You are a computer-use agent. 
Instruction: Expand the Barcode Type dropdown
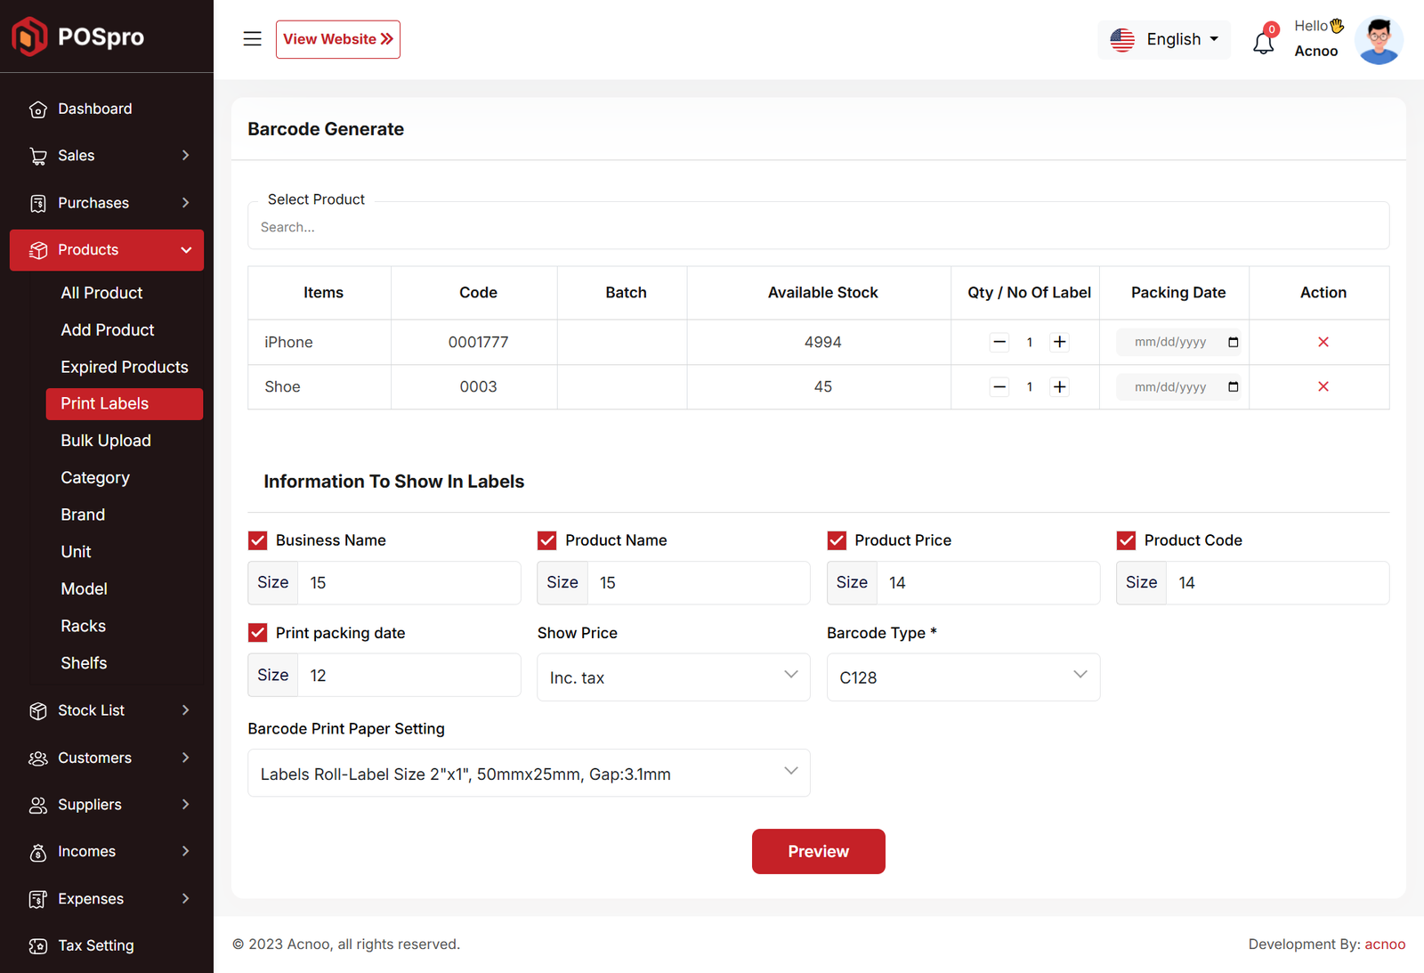[962, 677]
